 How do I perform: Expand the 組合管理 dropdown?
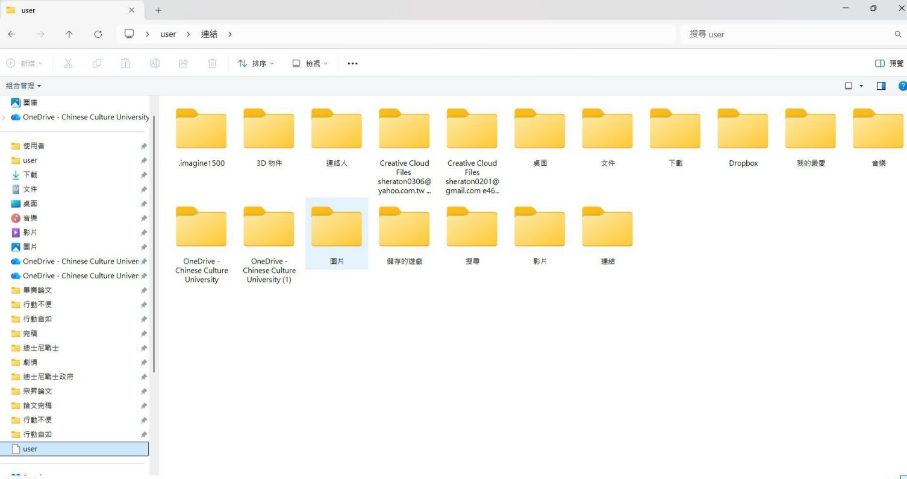(23, 86)
